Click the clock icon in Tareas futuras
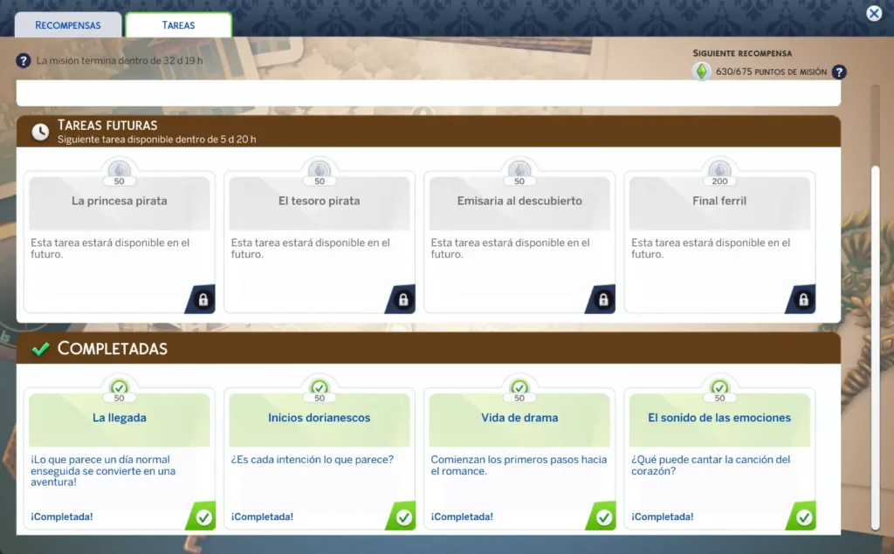 coord(40,132)
